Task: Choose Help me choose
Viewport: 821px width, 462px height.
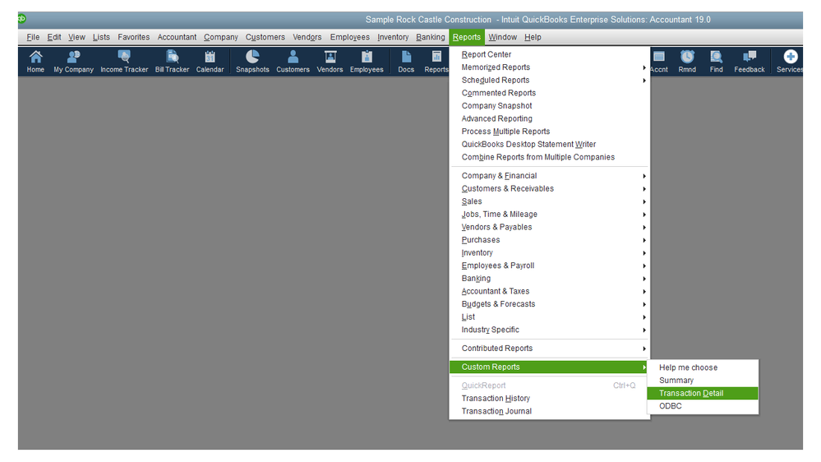Action: click(x=703, y=367)
